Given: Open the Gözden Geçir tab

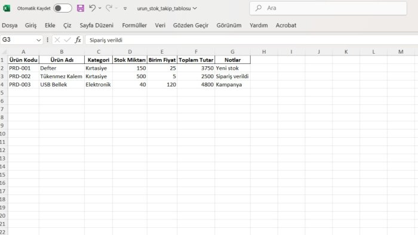Looking at the screenshot, I should (190, 25).
